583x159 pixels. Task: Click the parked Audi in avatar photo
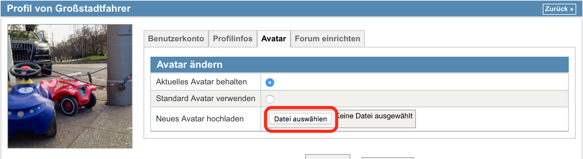point(29,49)
